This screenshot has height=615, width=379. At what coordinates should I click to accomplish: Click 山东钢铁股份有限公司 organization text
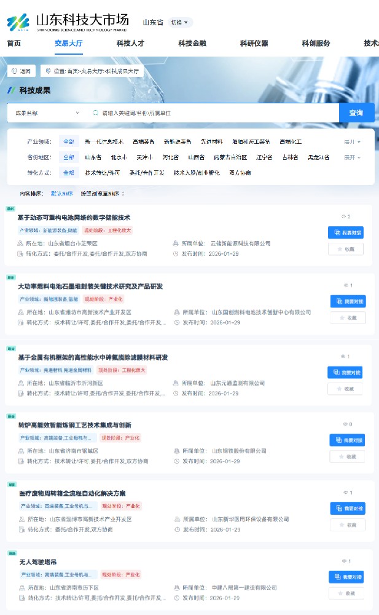(239, 451)
